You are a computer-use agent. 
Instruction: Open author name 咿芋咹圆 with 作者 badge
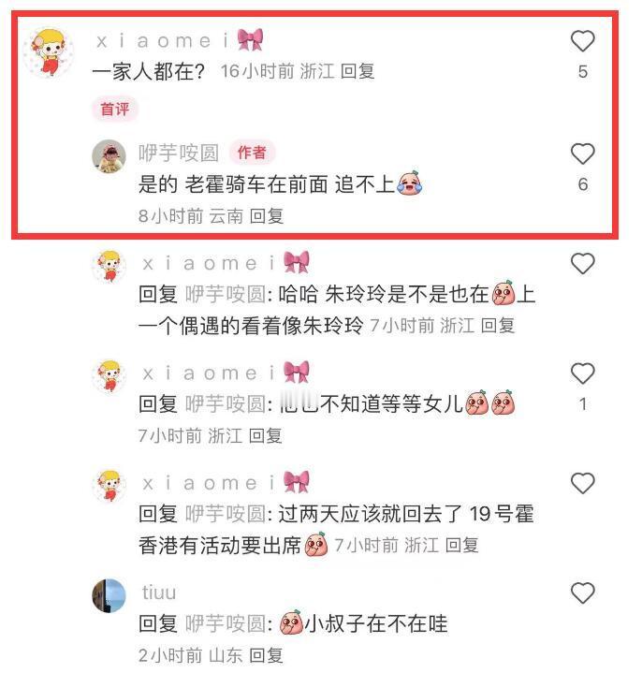point(179,153)
